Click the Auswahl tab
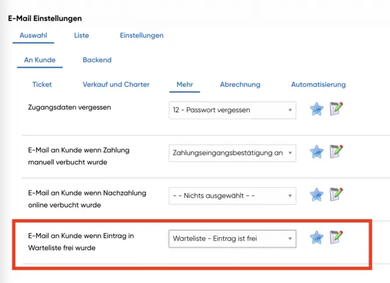 [x=33, y=35]
